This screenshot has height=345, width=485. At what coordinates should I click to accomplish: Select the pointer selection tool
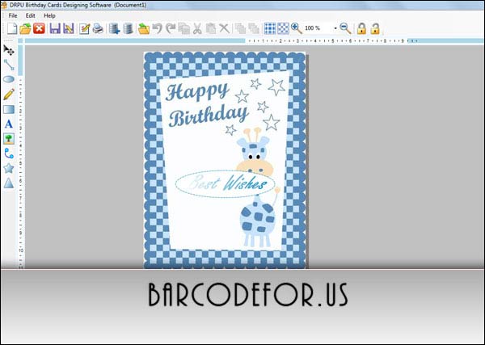[9, 50]
